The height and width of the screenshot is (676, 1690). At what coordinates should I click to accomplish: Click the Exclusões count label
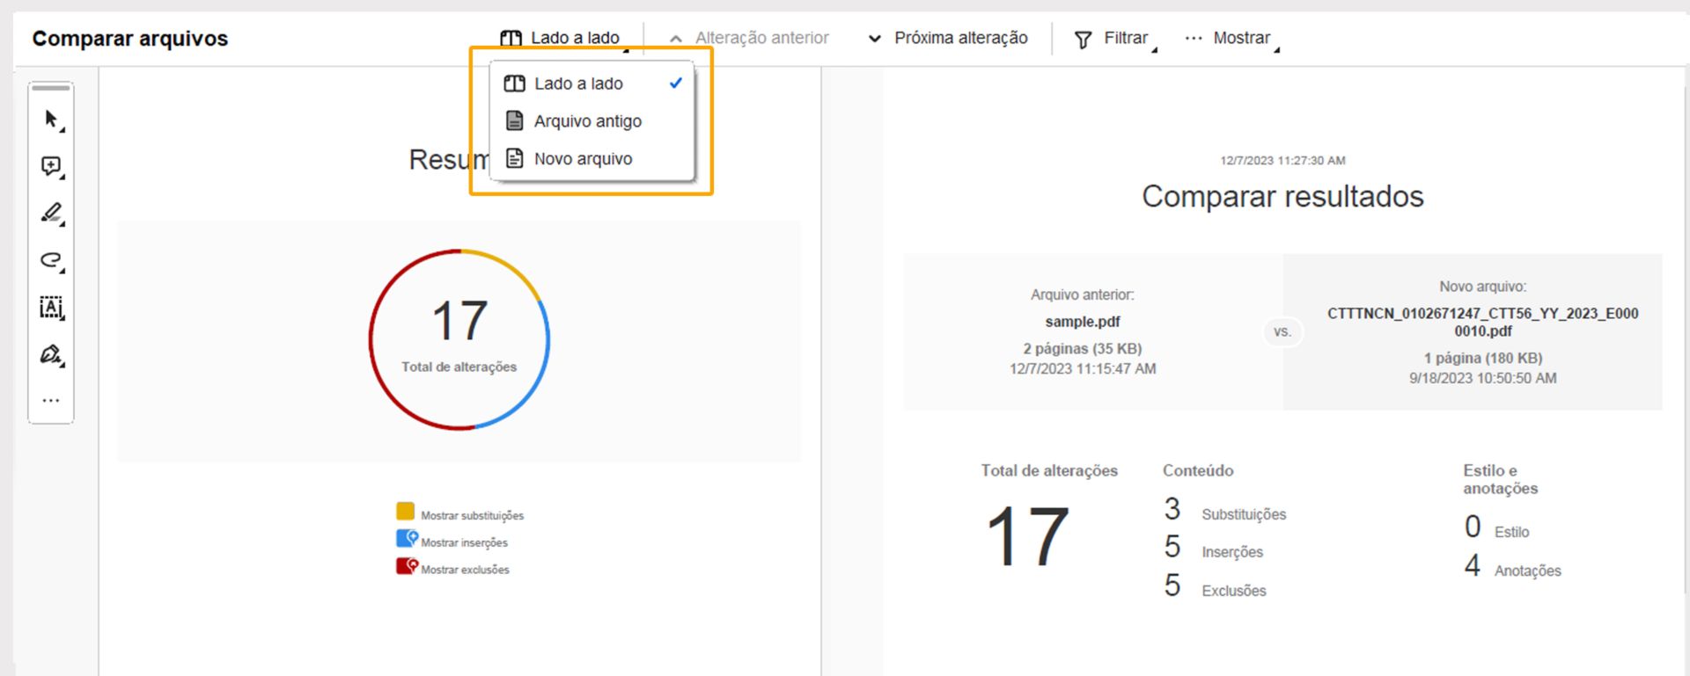pyautogui.click(x=1234, y=591)
